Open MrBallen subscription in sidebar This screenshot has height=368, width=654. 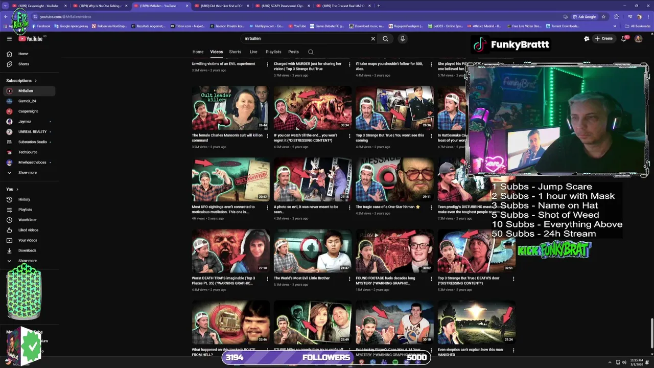coord(29,91)
